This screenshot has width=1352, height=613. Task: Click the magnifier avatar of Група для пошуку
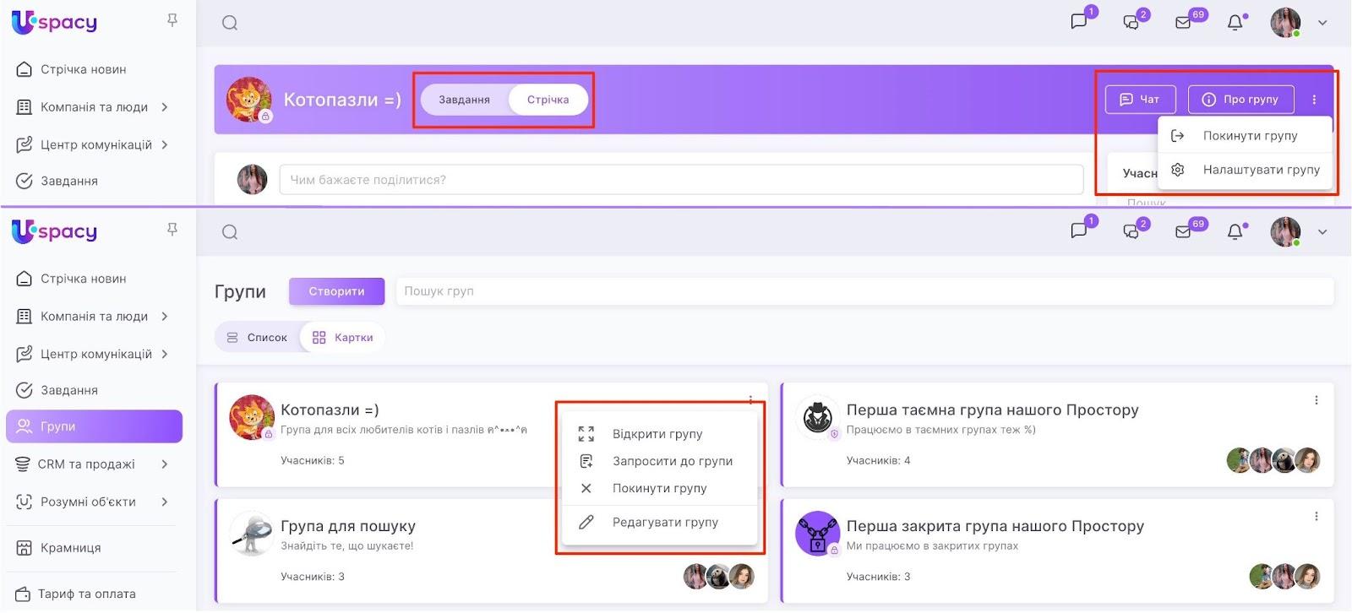pos(252,533)
